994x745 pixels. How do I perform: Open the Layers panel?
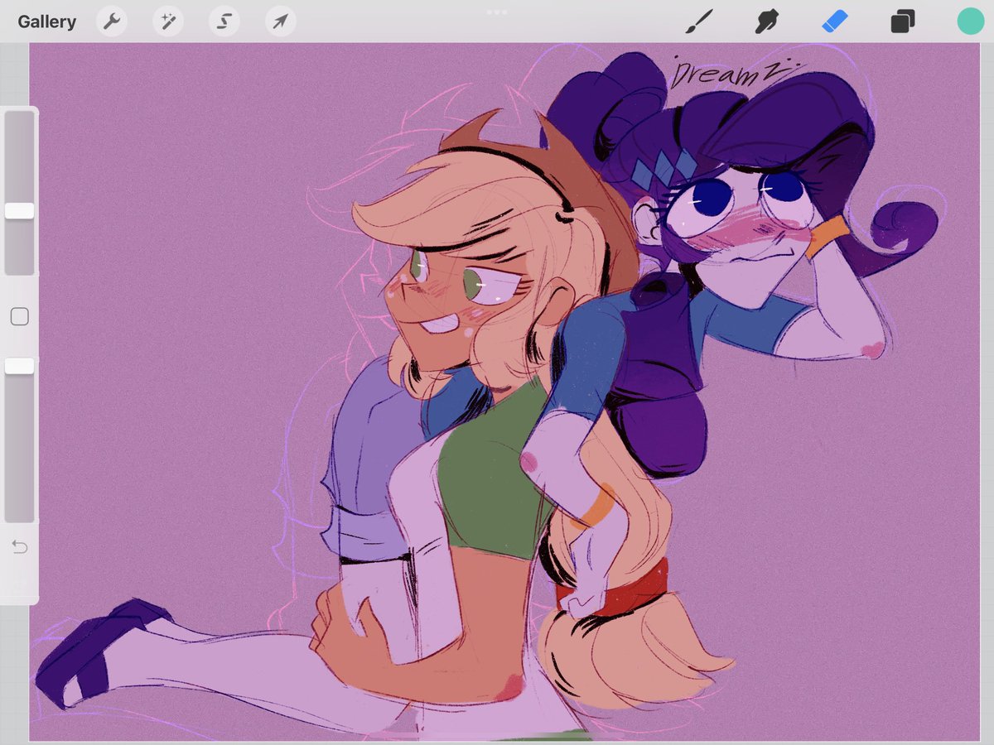pos(903,22)
